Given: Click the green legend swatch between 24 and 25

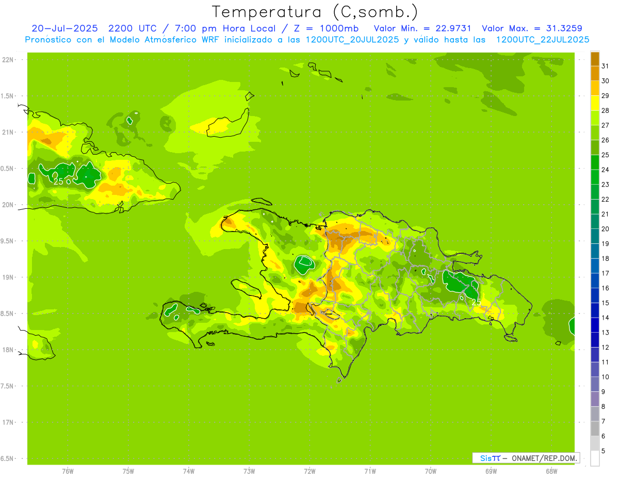Looking at the screenshot, I should pos(595,162).
